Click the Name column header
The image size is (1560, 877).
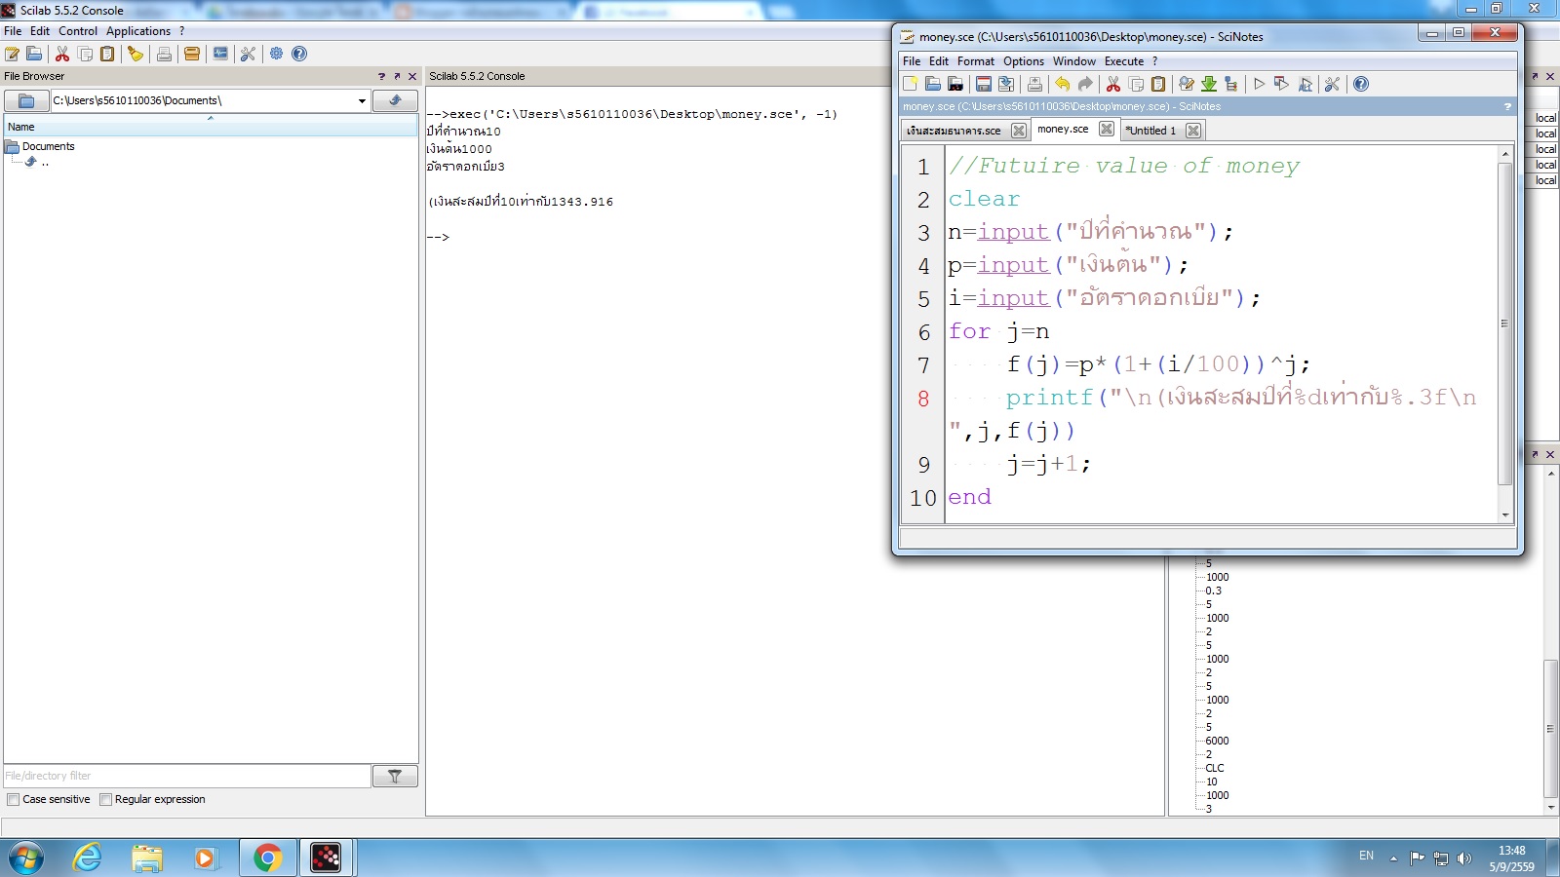click(x=211, y=127)
